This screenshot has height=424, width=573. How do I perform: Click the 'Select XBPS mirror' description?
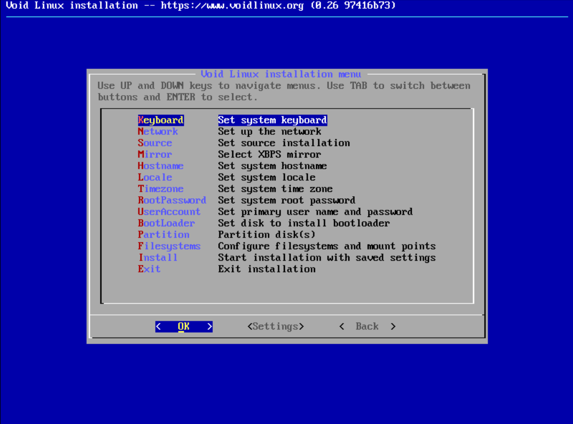[x=269, y=155]
